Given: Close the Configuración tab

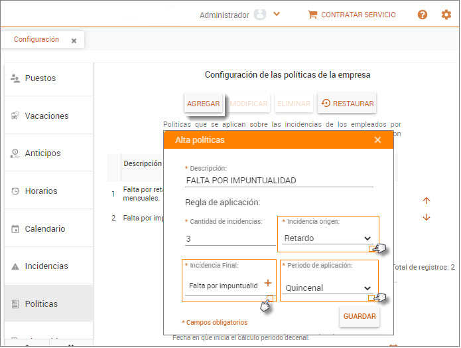Looking at the screenshot, I should coord(74,41).
